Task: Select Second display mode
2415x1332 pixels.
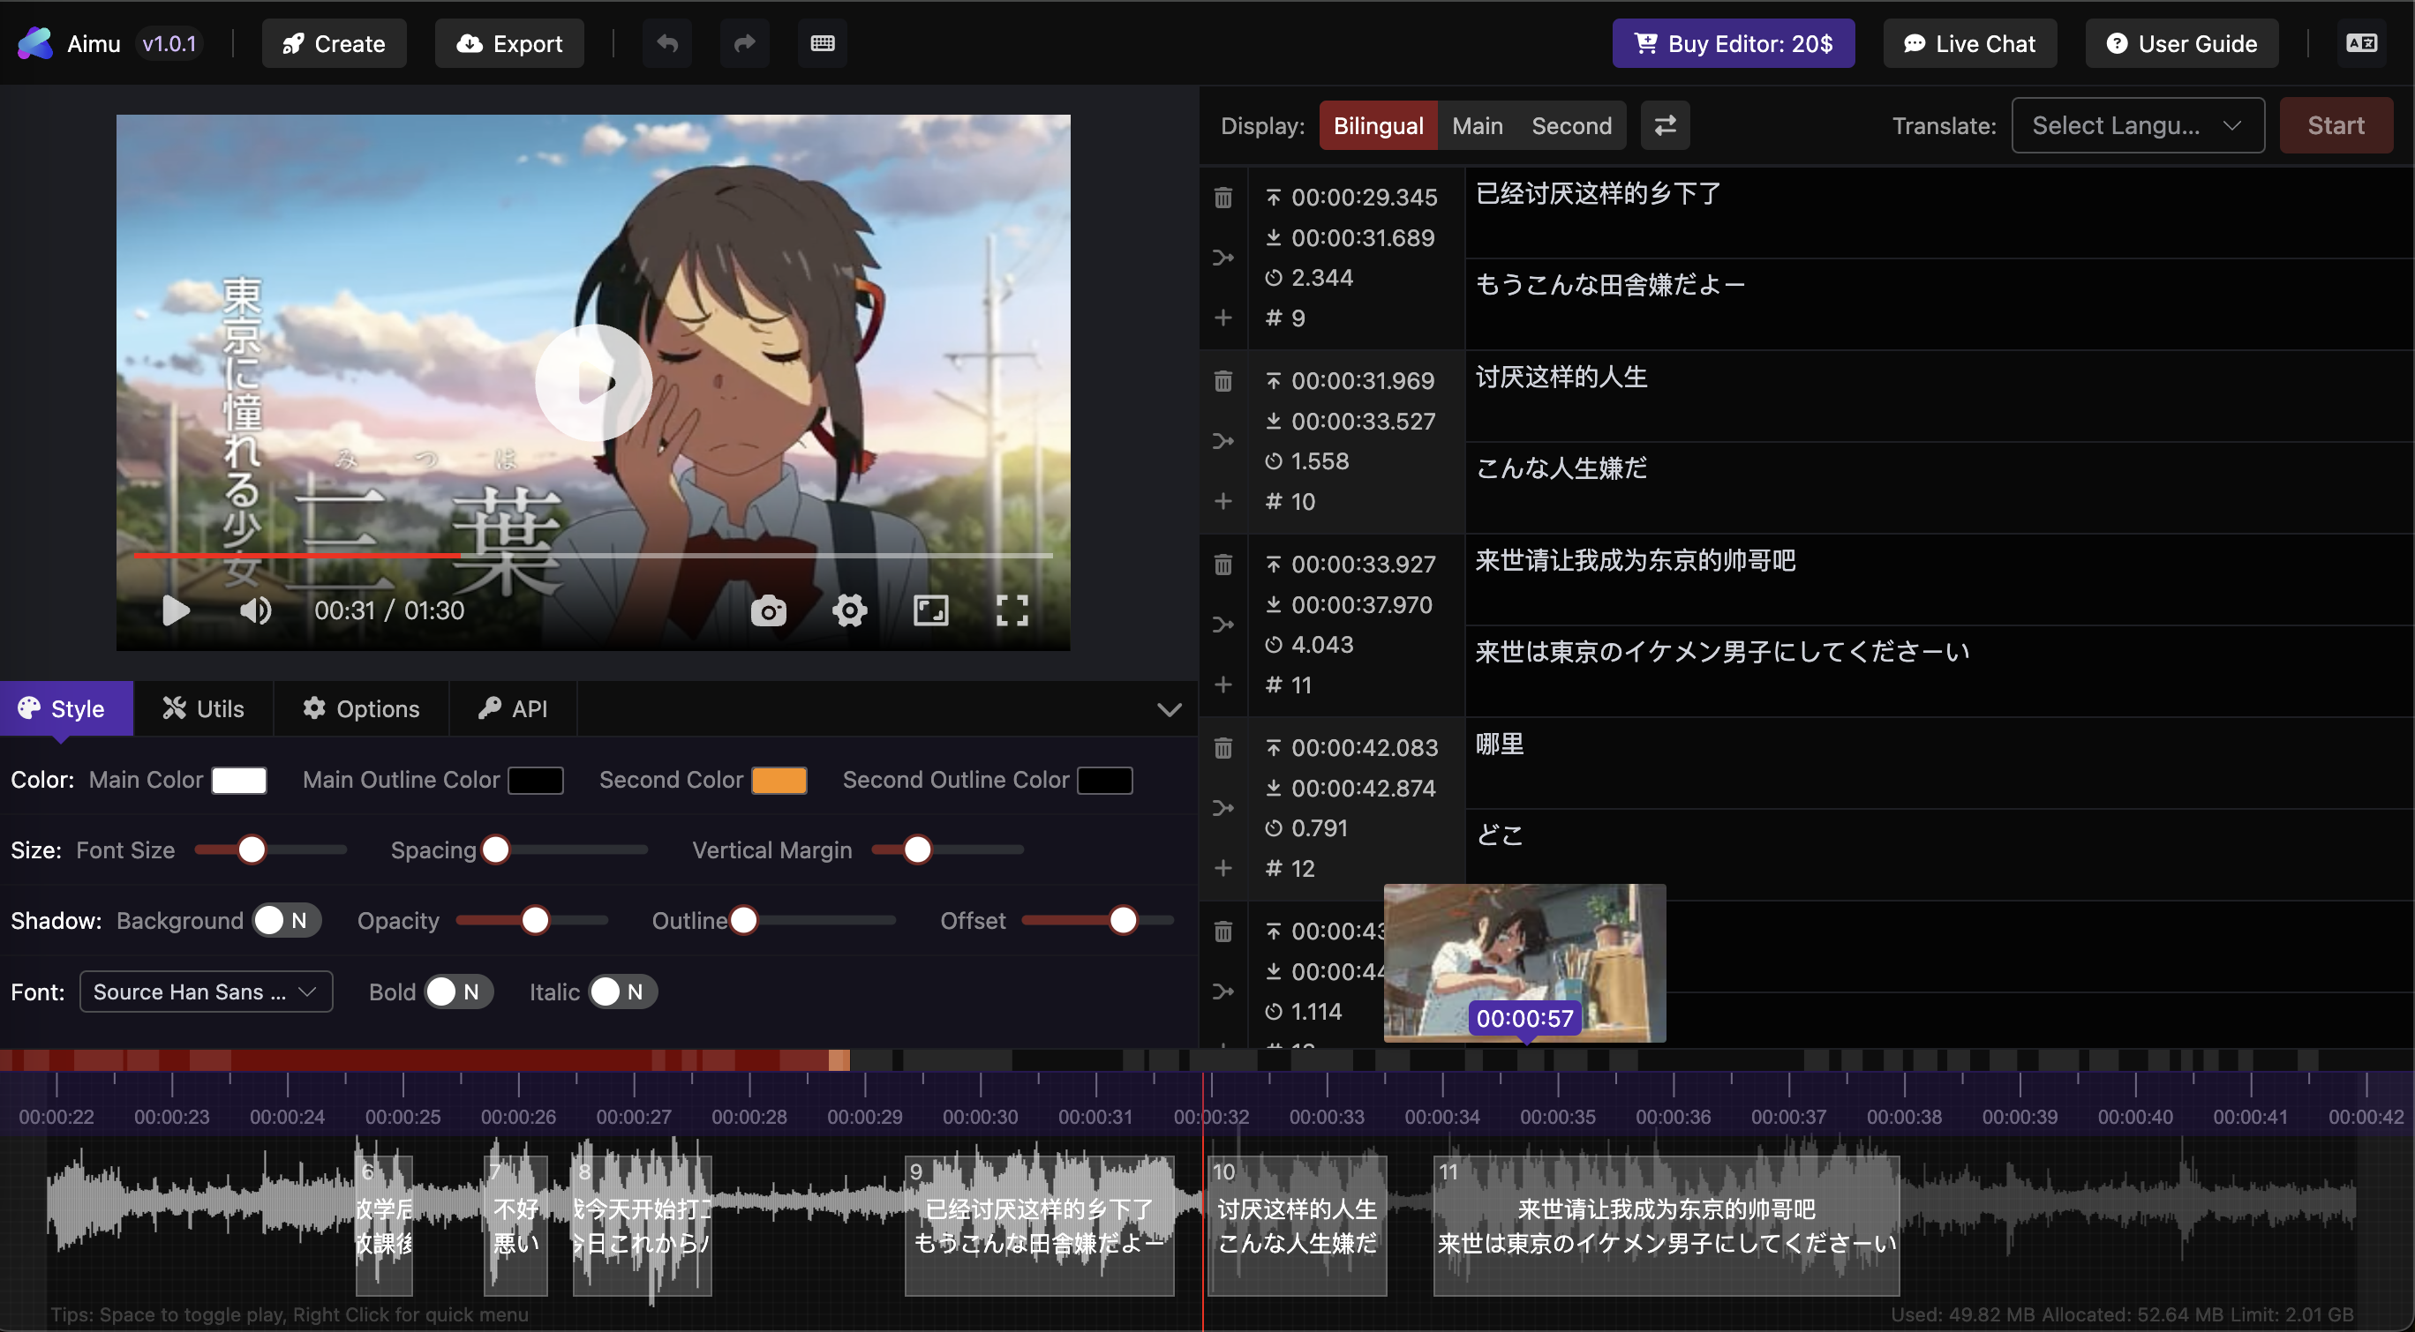Action: tap(1571, 125)
